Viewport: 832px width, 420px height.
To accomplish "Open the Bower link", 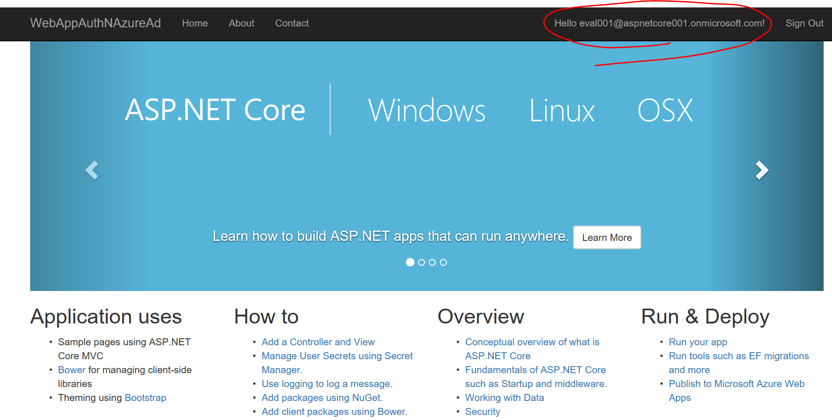I will 71,370.
